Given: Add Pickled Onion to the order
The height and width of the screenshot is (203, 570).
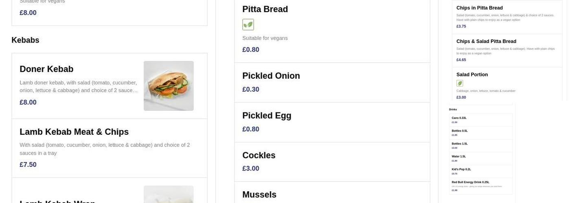Looking at the screenshot, I should coord(271,76).
